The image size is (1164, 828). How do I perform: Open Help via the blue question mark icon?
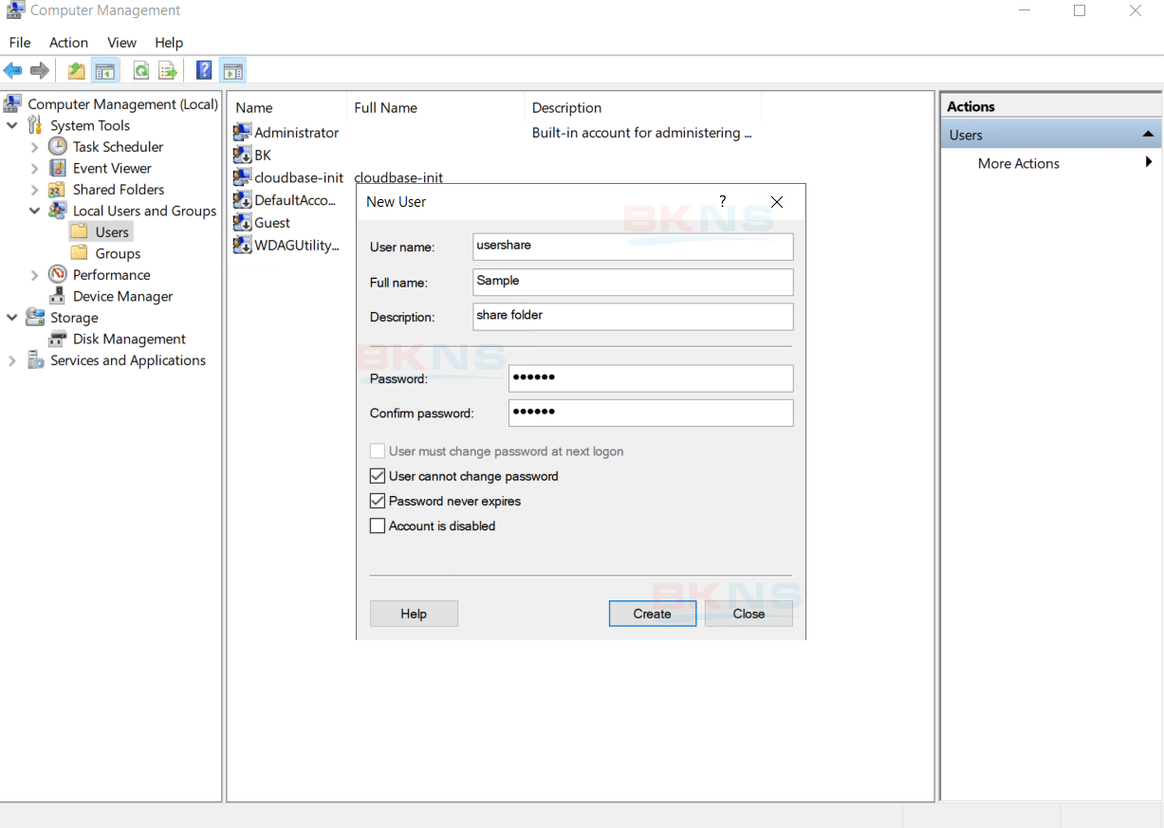pyautogui.click(x=204, y=70)
